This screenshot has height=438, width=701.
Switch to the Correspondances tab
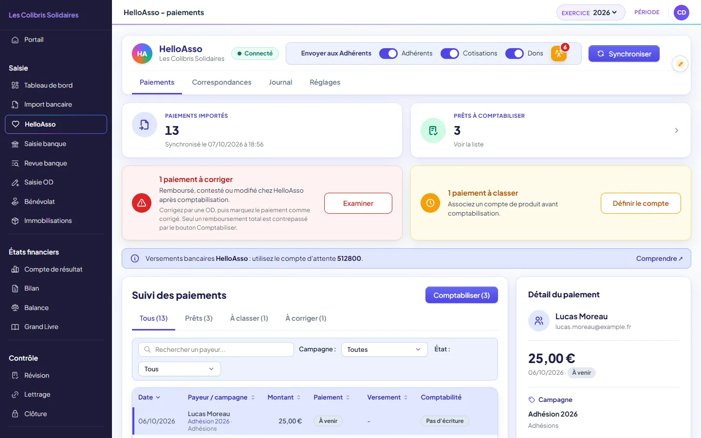pos(221,82)
